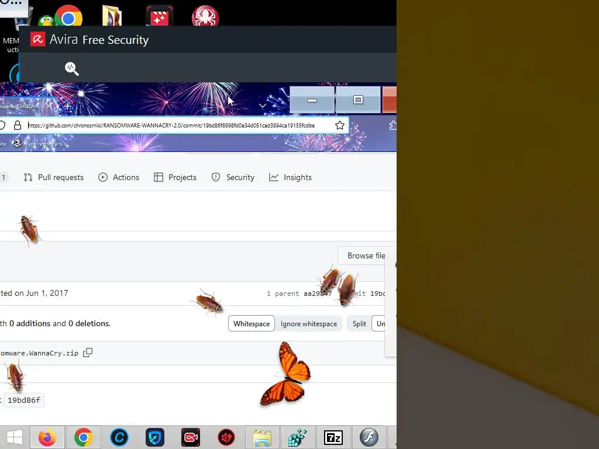Click the GitHub URL address bar

click(171, 125)
